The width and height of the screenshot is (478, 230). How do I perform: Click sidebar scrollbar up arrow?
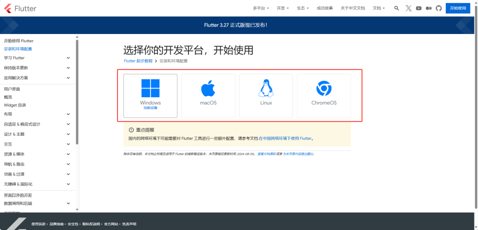tap(77, 37)
